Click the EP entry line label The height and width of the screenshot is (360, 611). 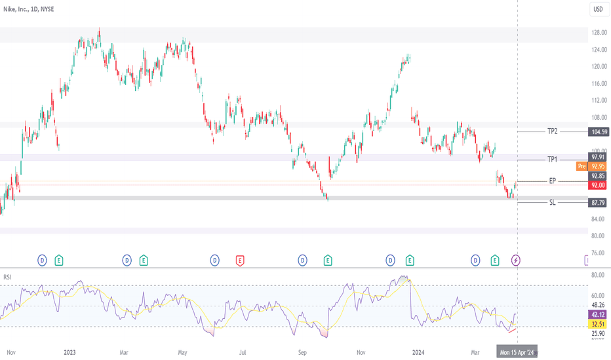[x=552, y=181]
